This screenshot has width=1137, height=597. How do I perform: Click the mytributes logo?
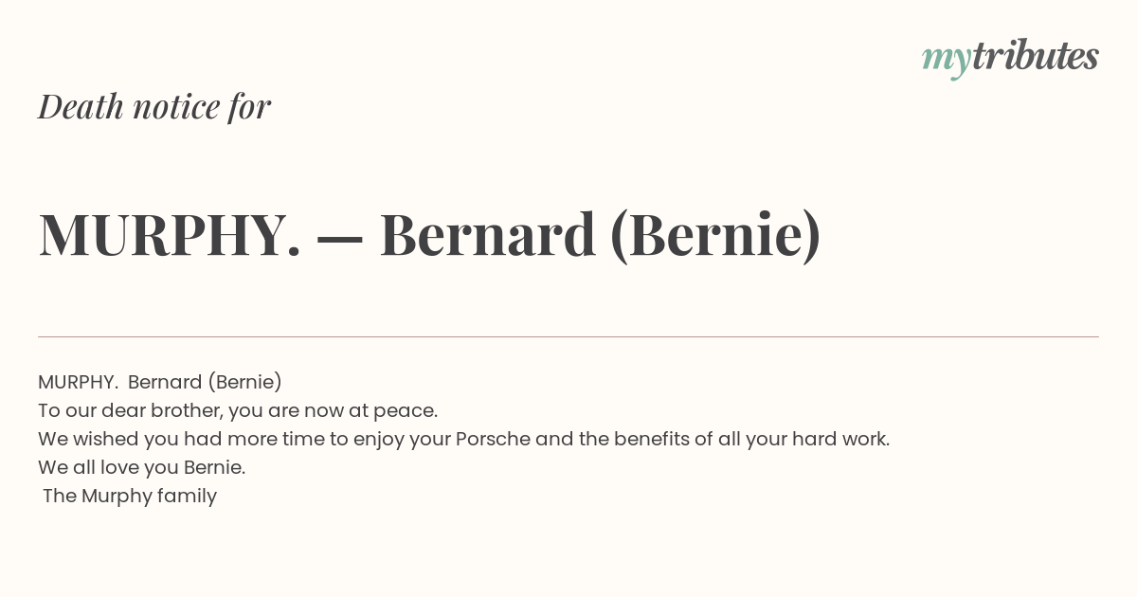1010,57
